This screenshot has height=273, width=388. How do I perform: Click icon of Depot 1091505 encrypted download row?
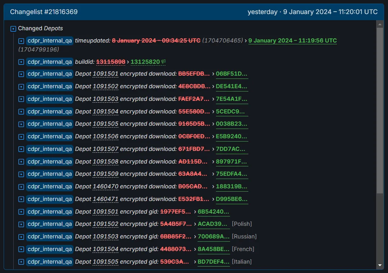click(21, 124)
